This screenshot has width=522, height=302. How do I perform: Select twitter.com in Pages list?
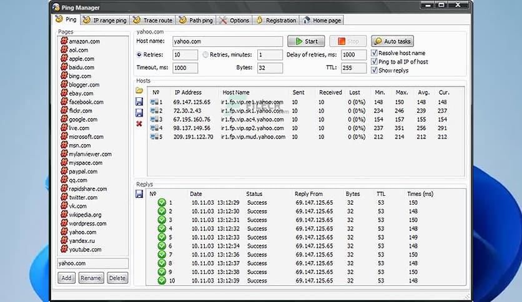tap(83, 198)
